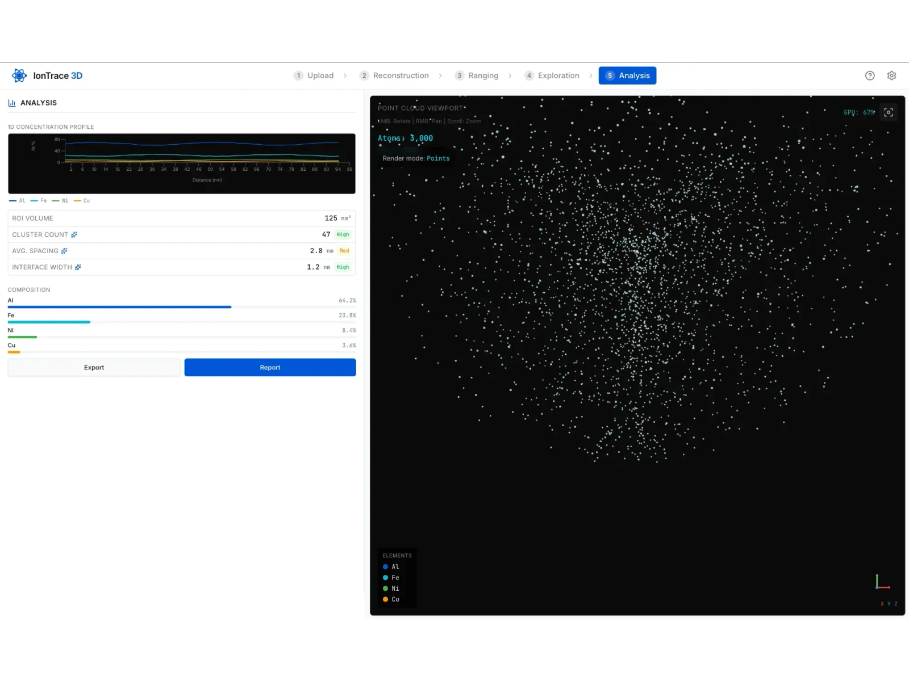Click the step 1 number badge
The image size is (909, 681).
[x=298, y=75]
